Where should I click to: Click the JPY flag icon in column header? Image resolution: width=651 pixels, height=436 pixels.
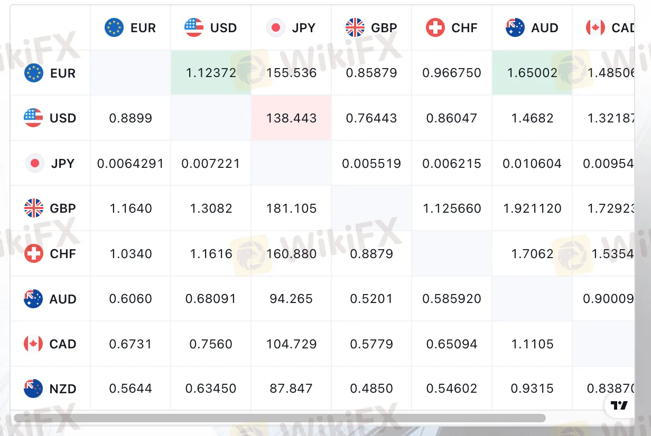pos(275,27)
